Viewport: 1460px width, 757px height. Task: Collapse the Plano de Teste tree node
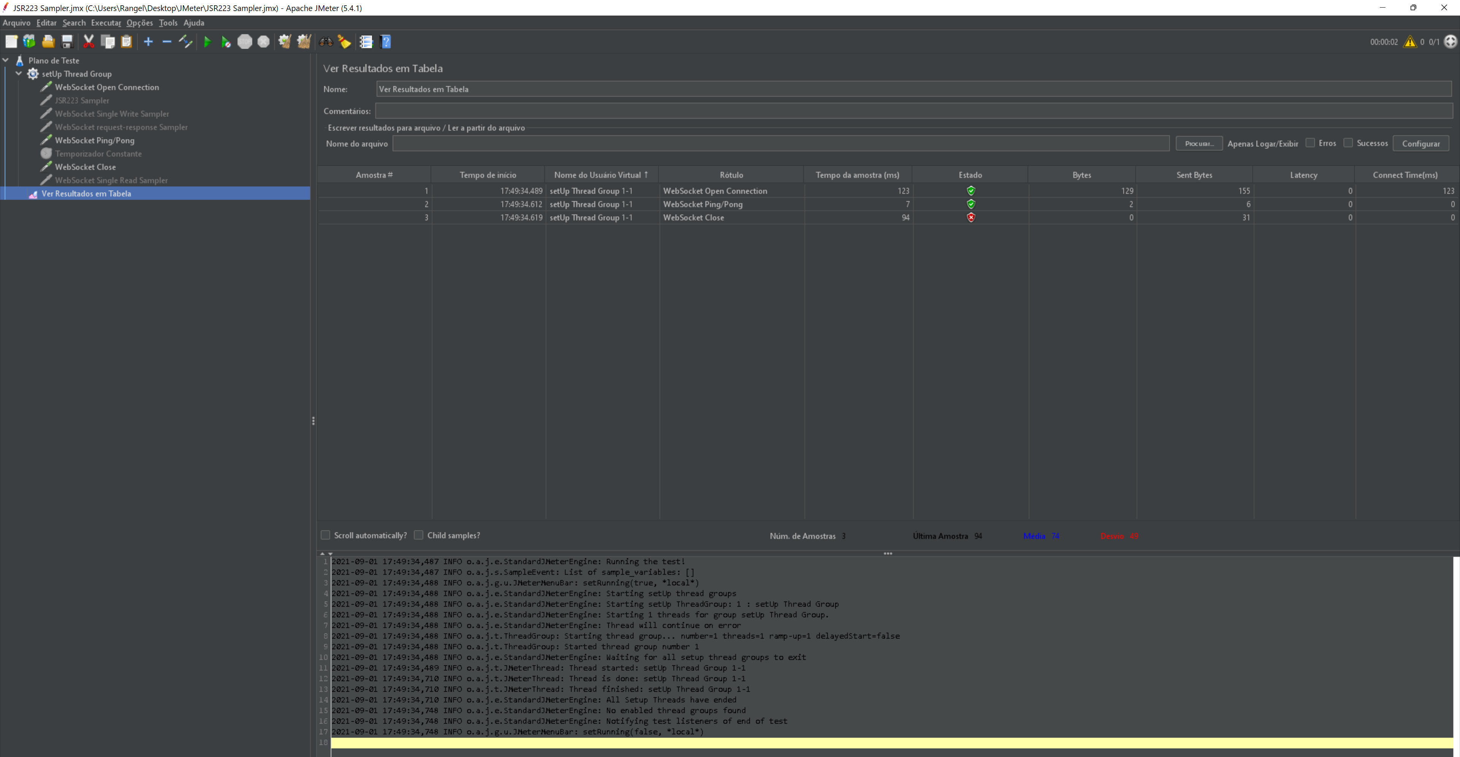click(6, 60)
